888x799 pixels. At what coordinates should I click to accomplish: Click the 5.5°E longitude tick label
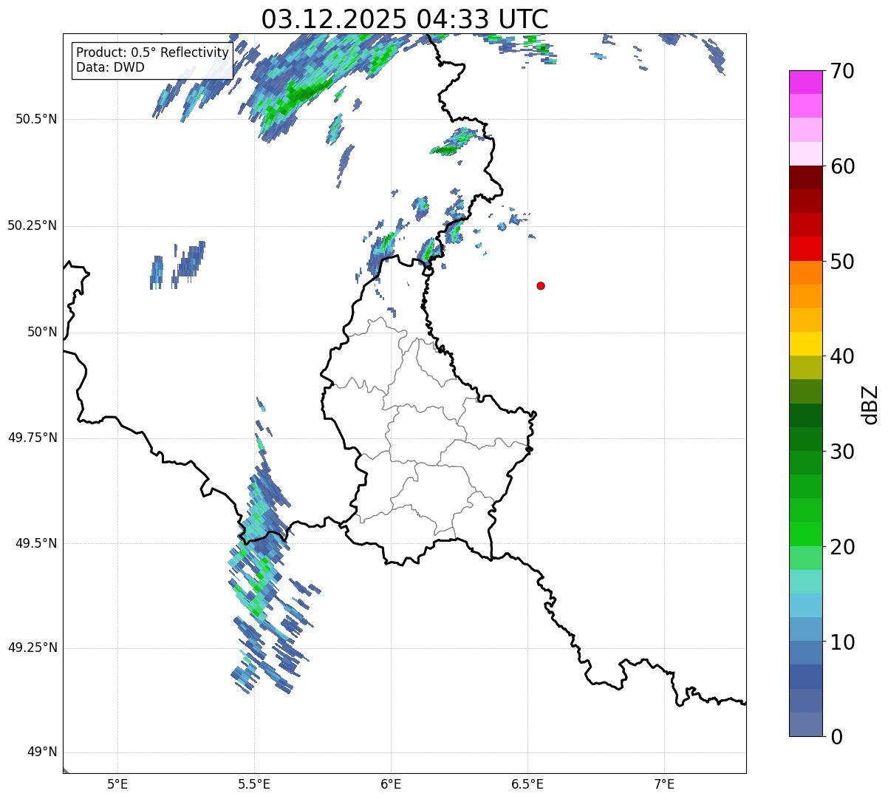pos(254,783)
